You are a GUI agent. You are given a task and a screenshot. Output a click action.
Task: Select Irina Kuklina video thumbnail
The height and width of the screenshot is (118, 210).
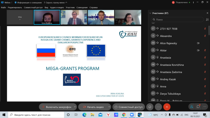(x=47, y=17)
